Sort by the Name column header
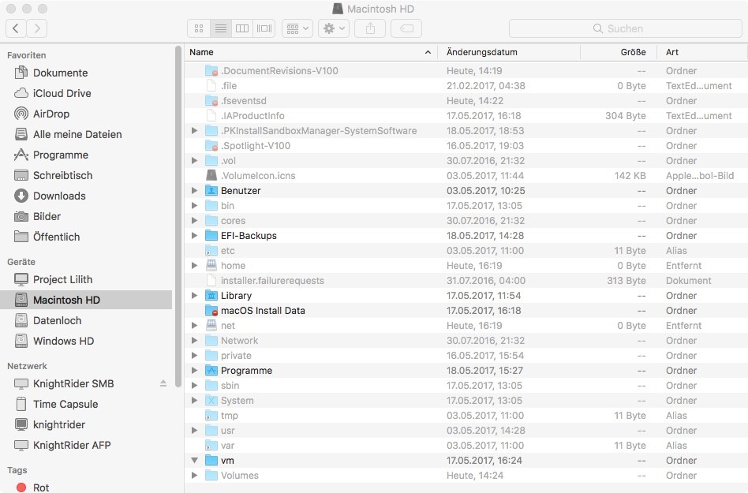The height and width of the screenshot is (493, 748). click(x=311, y=52)
